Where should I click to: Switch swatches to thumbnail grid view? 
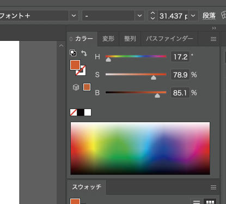click(210, 202)
